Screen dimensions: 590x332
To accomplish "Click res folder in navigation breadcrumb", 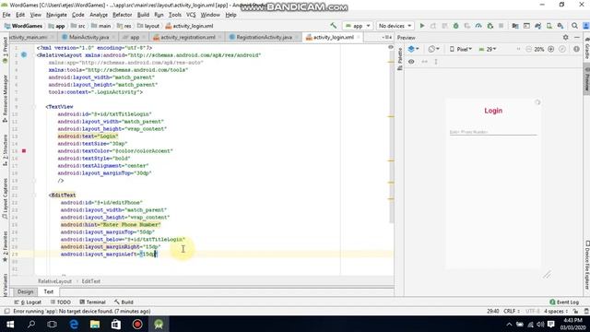I will pyautogui.click(x=124, y=26).
